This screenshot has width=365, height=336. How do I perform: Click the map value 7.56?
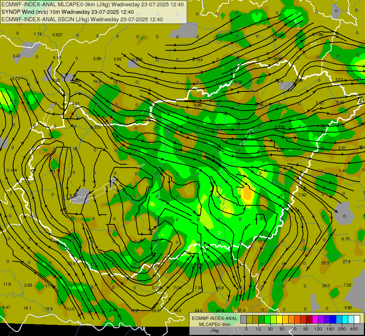pos(199,288)
